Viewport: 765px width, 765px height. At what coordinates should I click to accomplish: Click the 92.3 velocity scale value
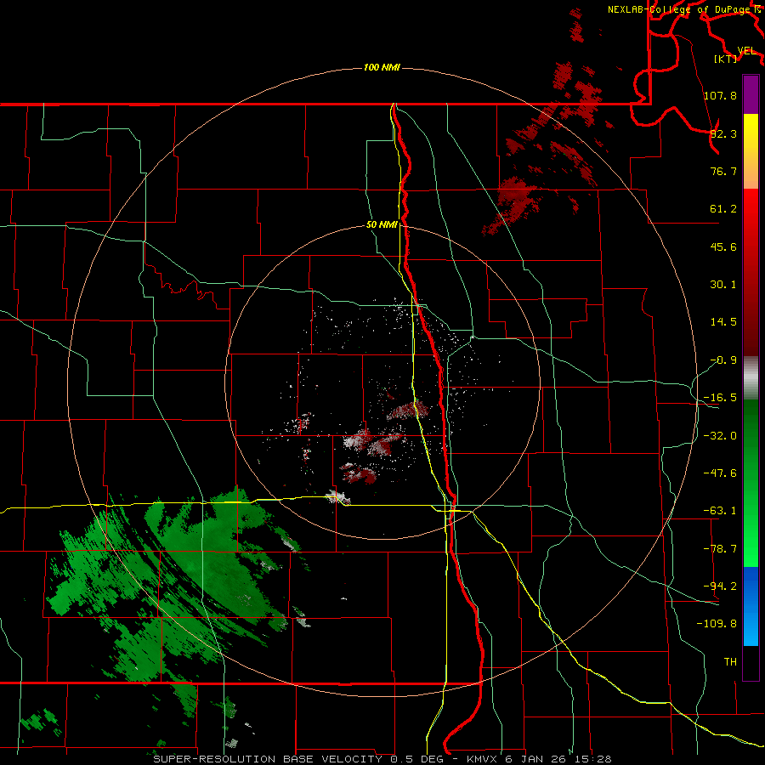723,133
